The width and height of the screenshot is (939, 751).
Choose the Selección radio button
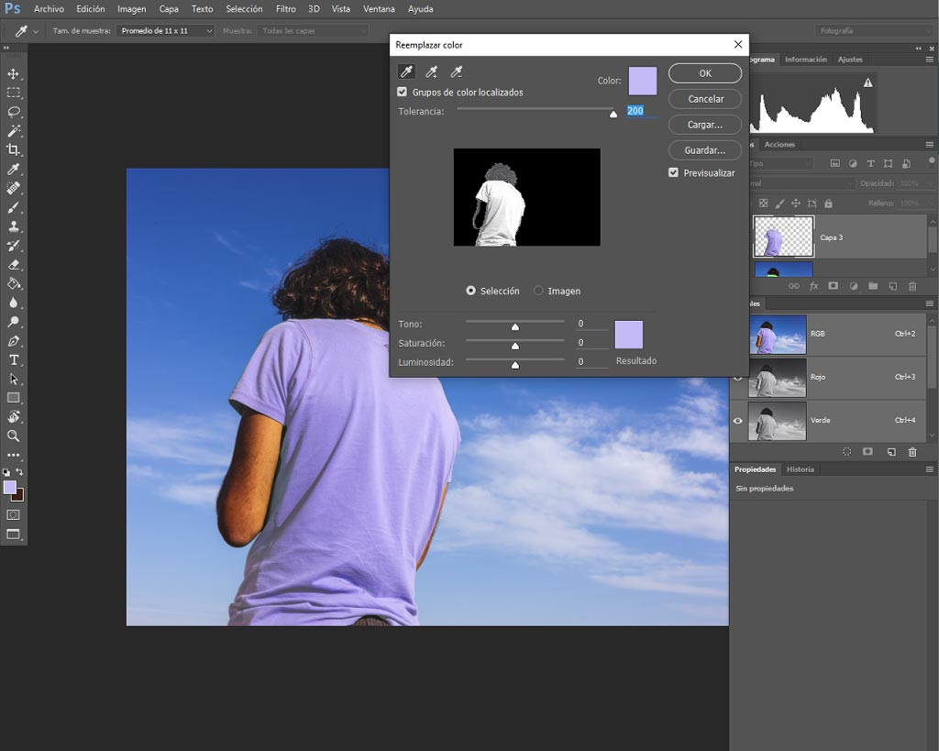(470, 291)
